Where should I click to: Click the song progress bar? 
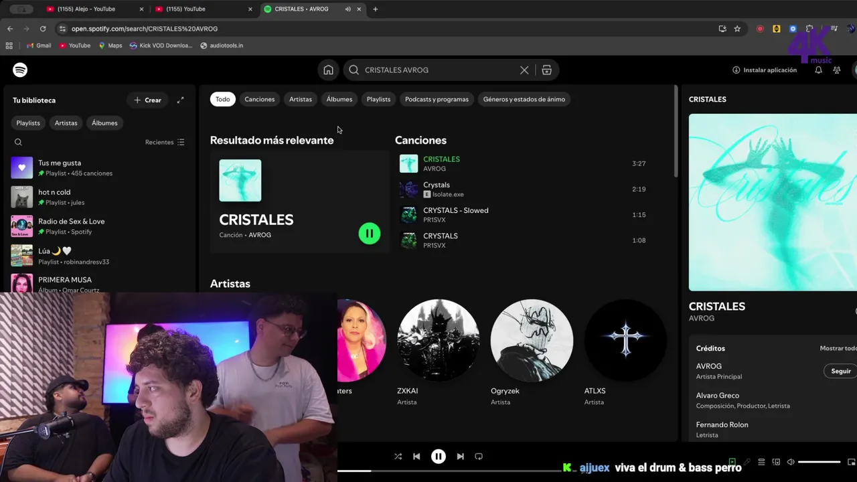(449, 471)
